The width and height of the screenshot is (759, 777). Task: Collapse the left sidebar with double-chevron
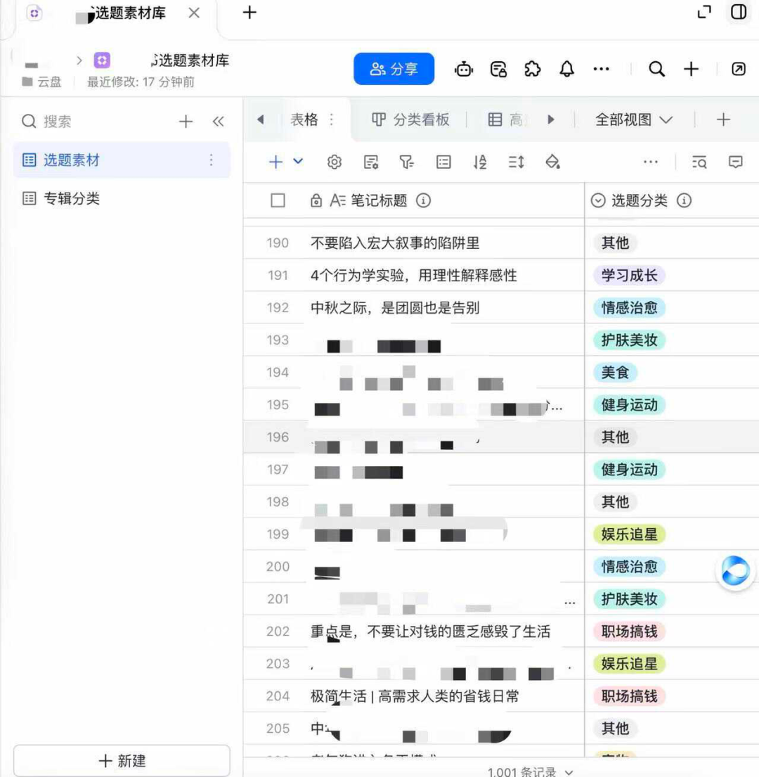(x=218, y=122)
